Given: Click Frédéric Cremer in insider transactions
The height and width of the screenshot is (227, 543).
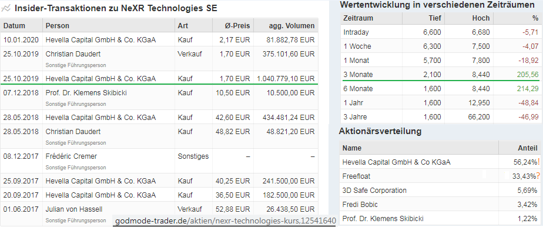Looking at the screenshot, I should (71, 156).
